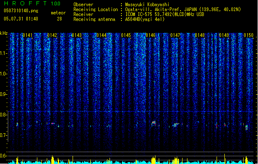Click the Receiving antenna label
Image resolution: width=258 pixels, height=164 pixels.
tap(94, 19)
